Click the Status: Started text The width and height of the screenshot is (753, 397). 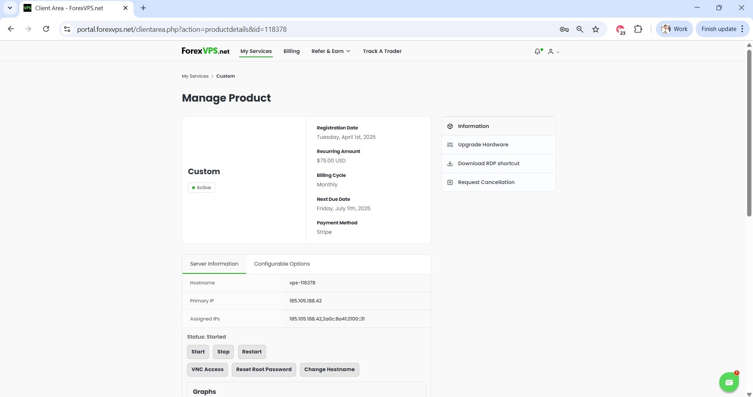pos(207,337)
